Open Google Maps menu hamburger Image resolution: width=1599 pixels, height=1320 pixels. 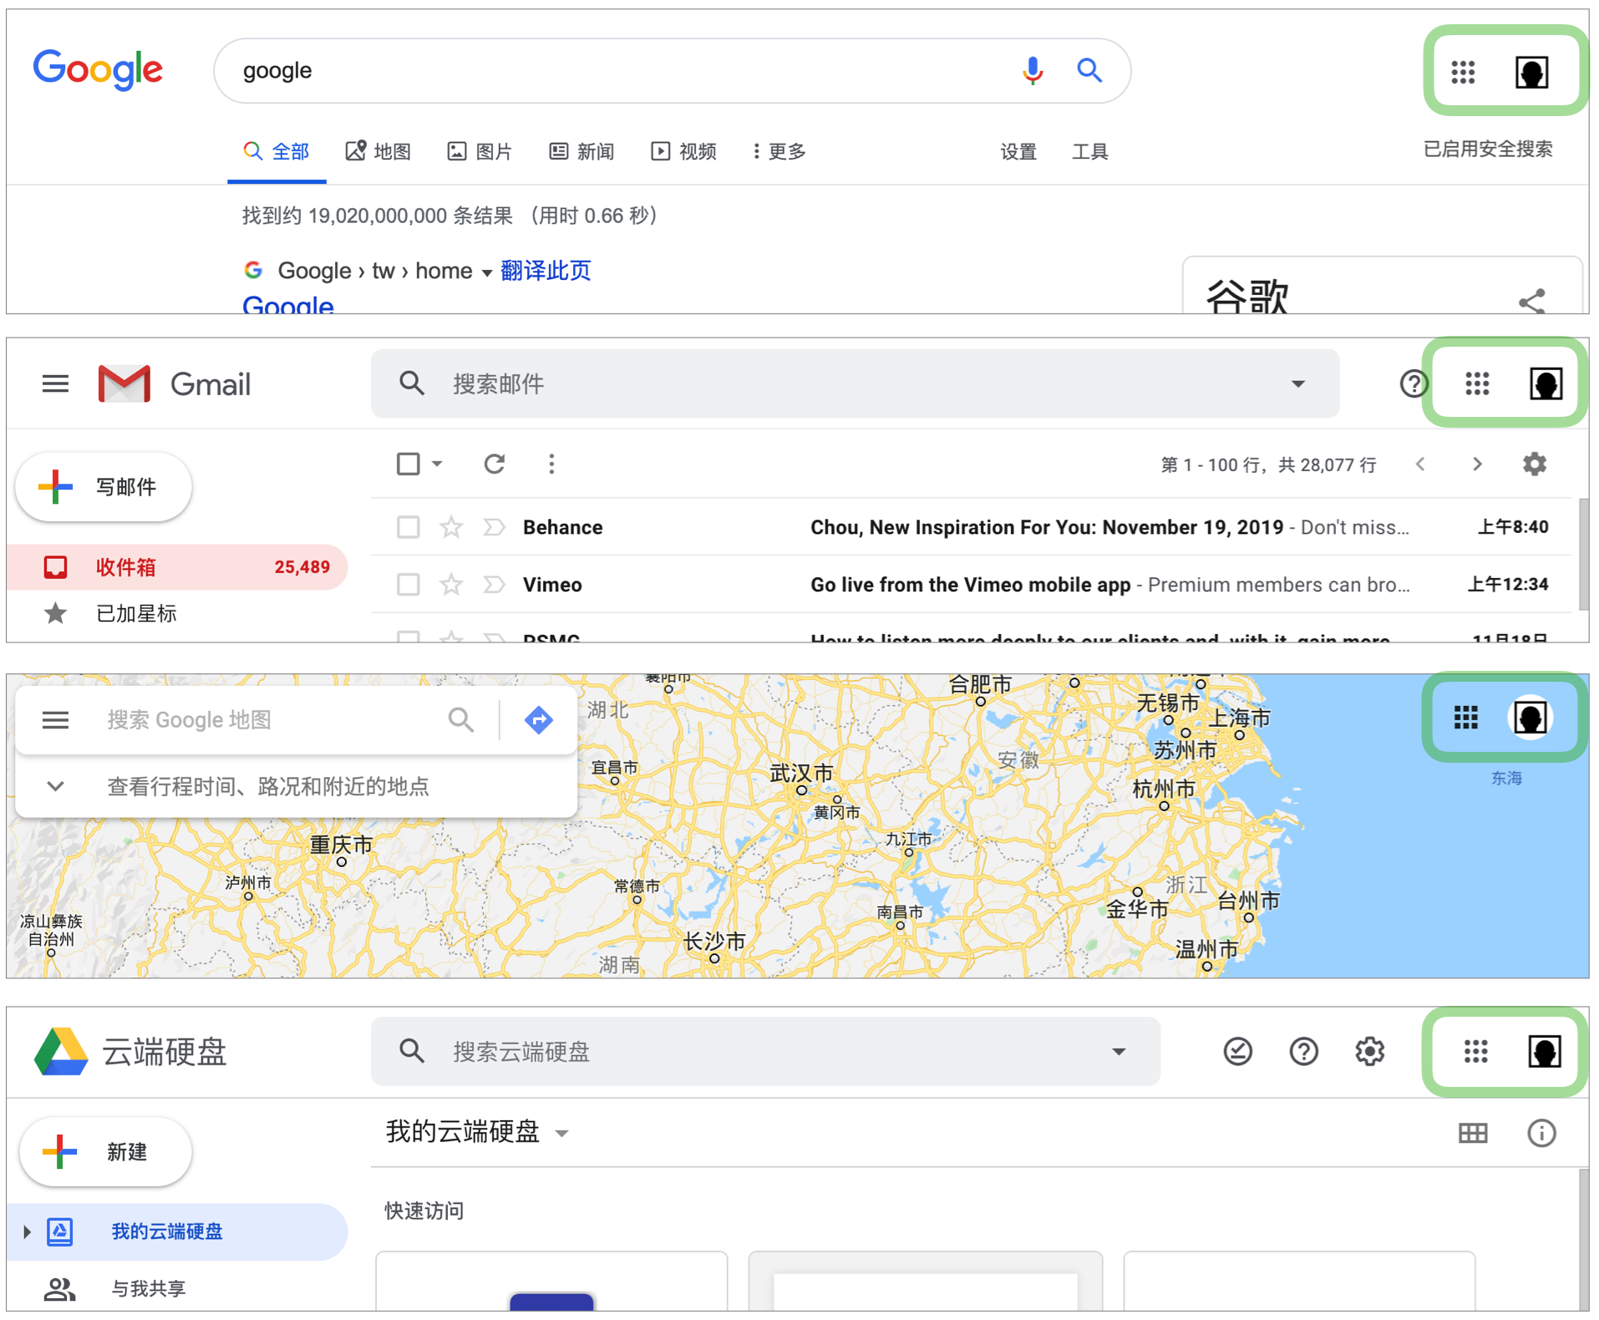pos(55,719)
